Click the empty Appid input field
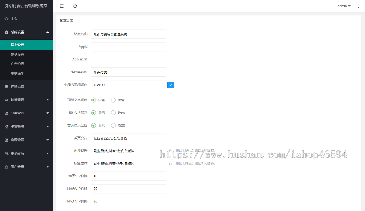Image resolution: width=365 pixels, height=211 pixels. (x=129, y=47)
